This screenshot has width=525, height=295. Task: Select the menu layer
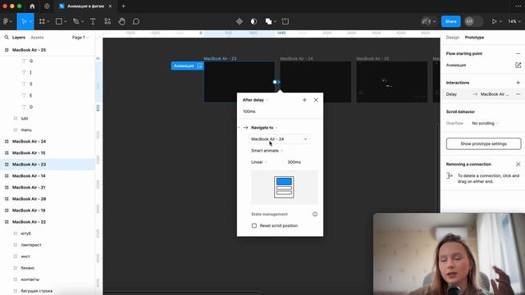pos(48,129)
